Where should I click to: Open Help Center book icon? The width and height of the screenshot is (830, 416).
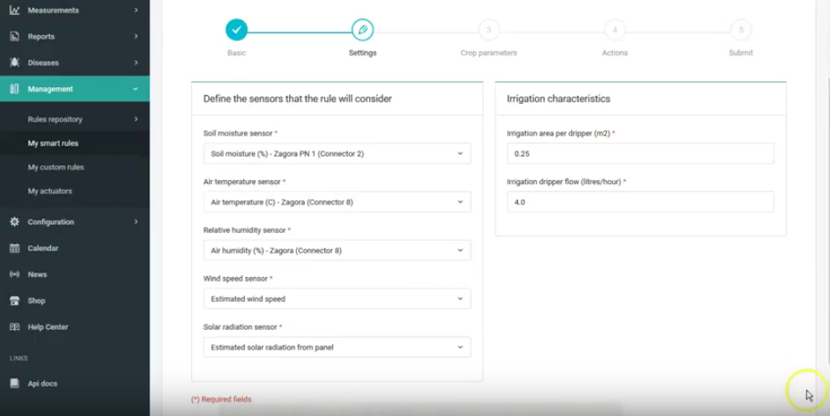(x=14, y=327)
